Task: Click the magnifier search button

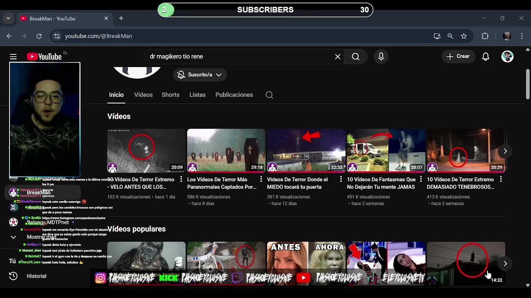Action: (356, 57)
